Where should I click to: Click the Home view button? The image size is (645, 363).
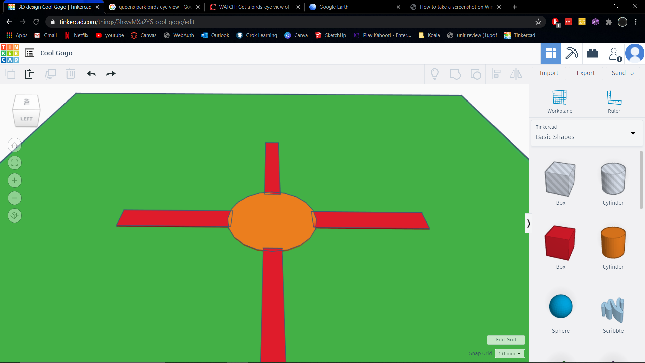point(15,145)
